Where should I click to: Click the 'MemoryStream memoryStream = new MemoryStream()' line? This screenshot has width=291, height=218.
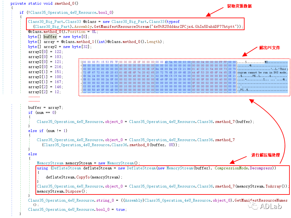tap(88, 163)
